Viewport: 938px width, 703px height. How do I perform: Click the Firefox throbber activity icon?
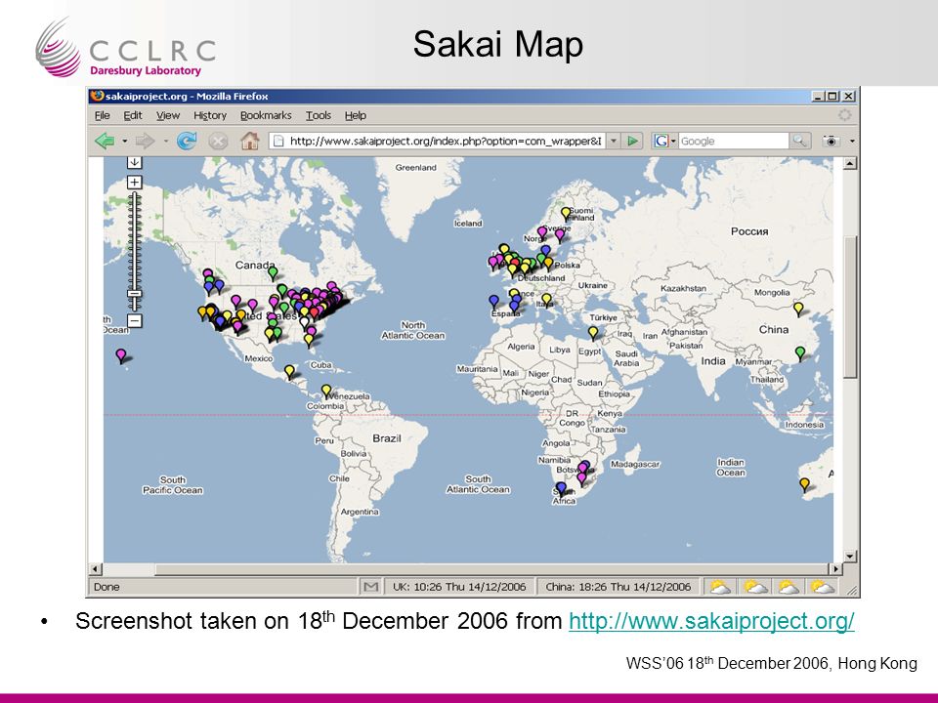coord(844,115)
